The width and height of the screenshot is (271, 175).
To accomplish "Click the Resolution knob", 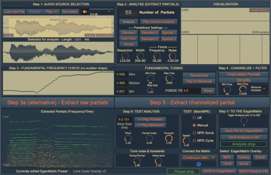I will point(125,56).
